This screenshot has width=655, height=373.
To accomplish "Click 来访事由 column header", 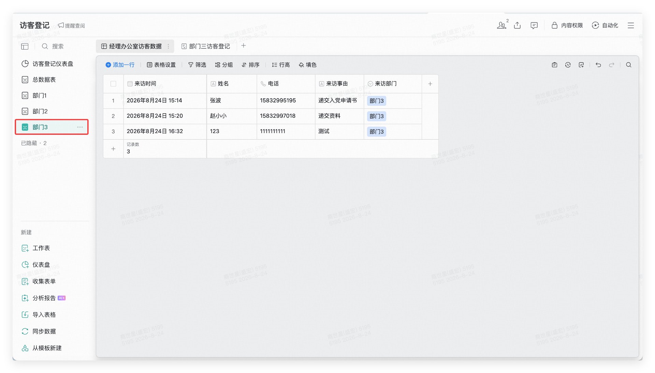I will pos(339,84).
